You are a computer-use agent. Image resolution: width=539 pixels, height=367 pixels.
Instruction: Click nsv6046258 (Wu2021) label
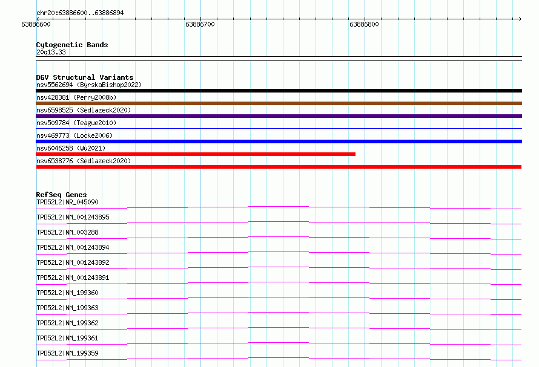[71, 148]
